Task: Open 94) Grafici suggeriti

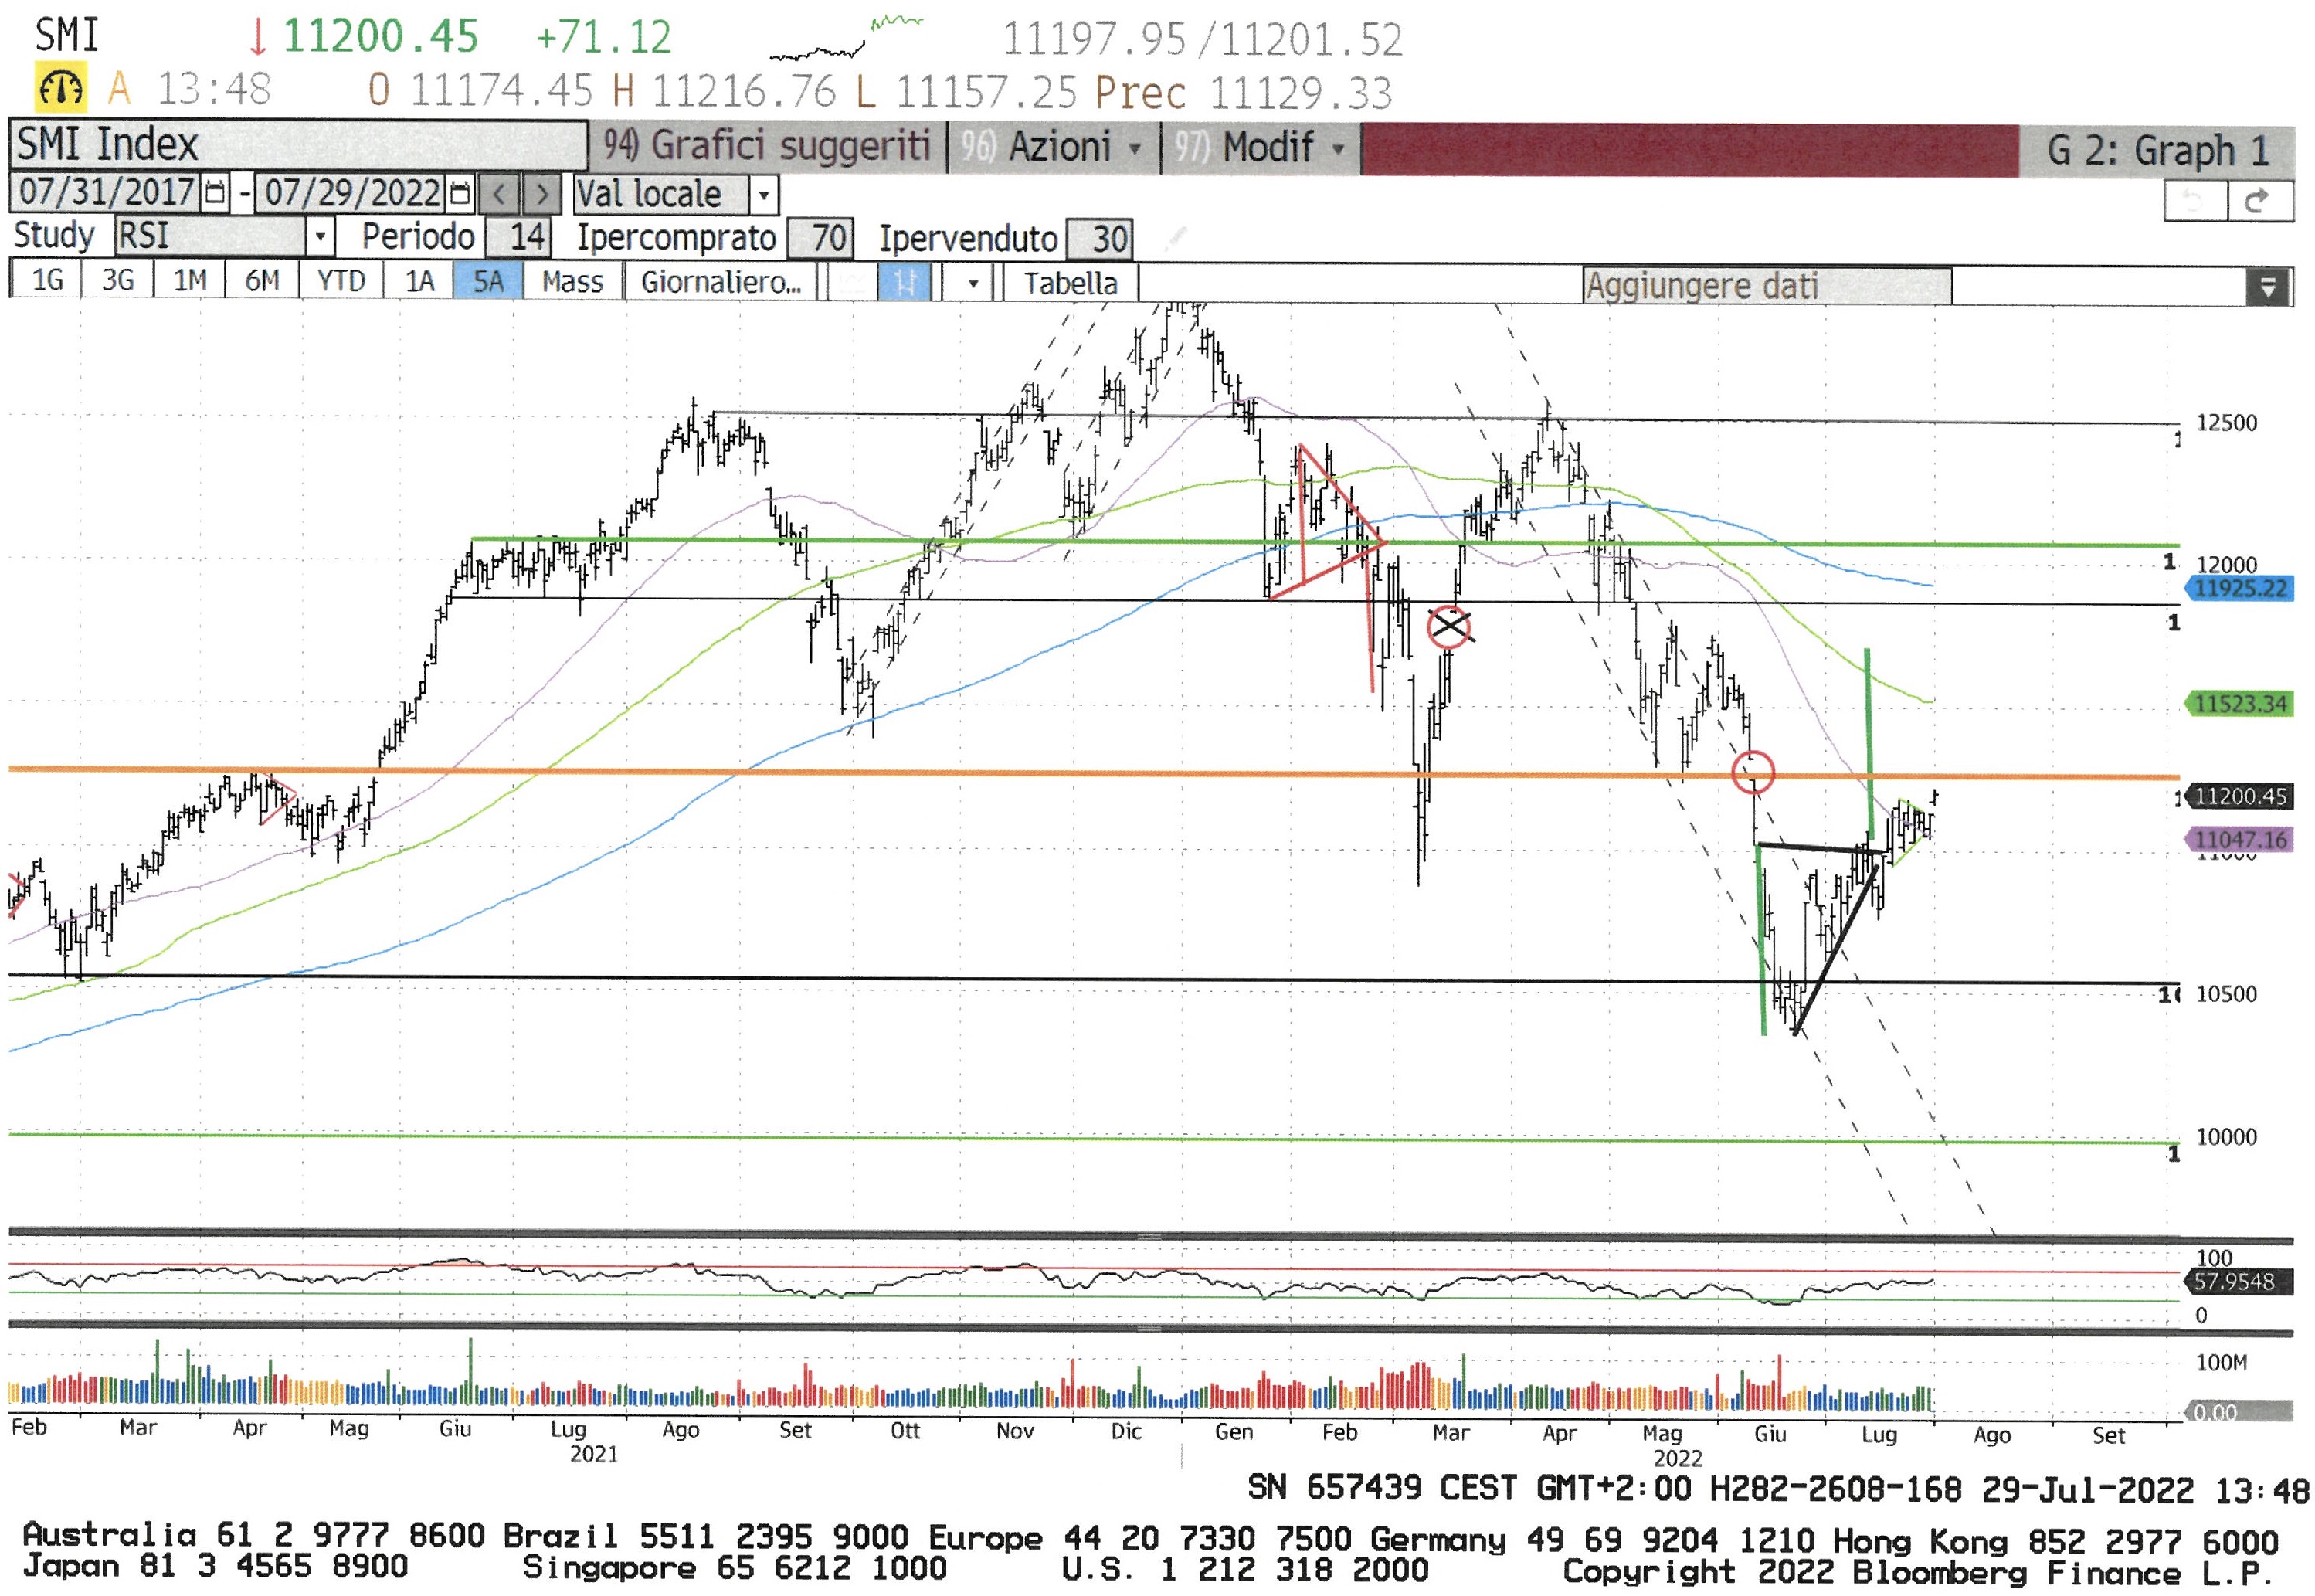Action: (766, 146)
